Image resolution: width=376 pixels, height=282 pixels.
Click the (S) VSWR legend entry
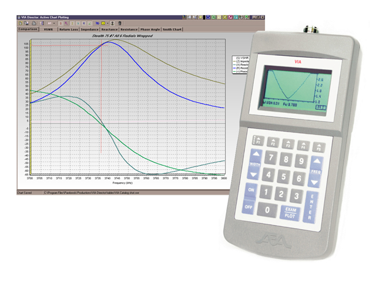click(241, 58)
